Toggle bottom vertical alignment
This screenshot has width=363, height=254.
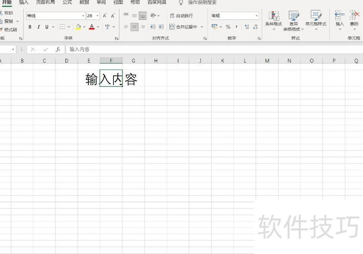142,16
